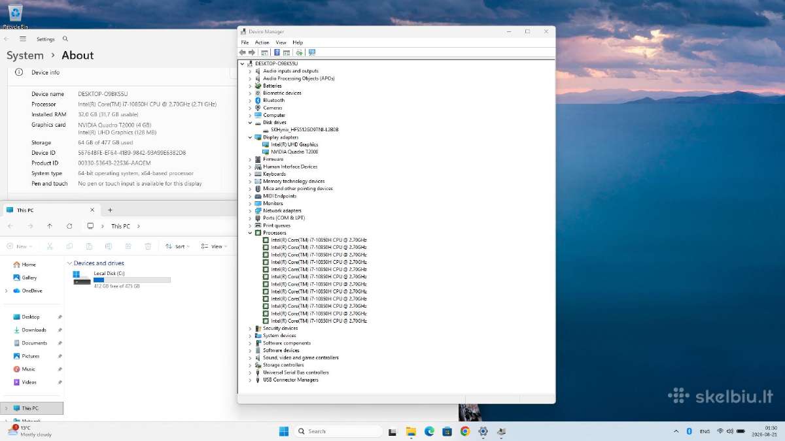Click the monitor scan-hardware icon in Device Manager toolbar
Viewport: 785px width, 441px height.
click(x=312, y=52)
